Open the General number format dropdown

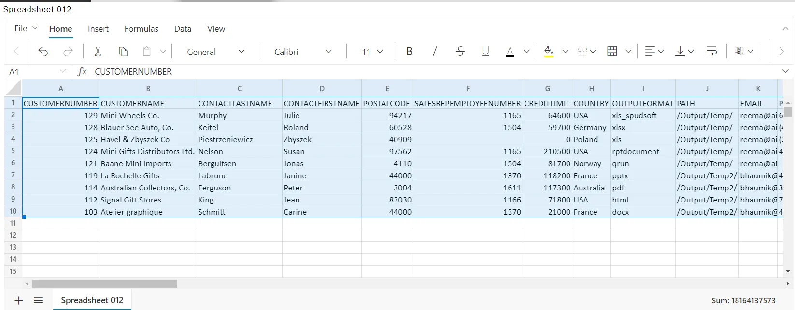[x=216, y=52]
